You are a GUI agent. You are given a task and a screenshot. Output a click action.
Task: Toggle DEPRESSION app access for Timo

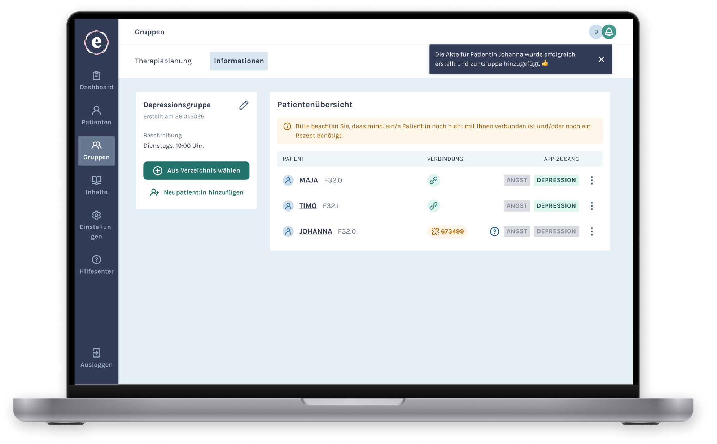[556, 206]
